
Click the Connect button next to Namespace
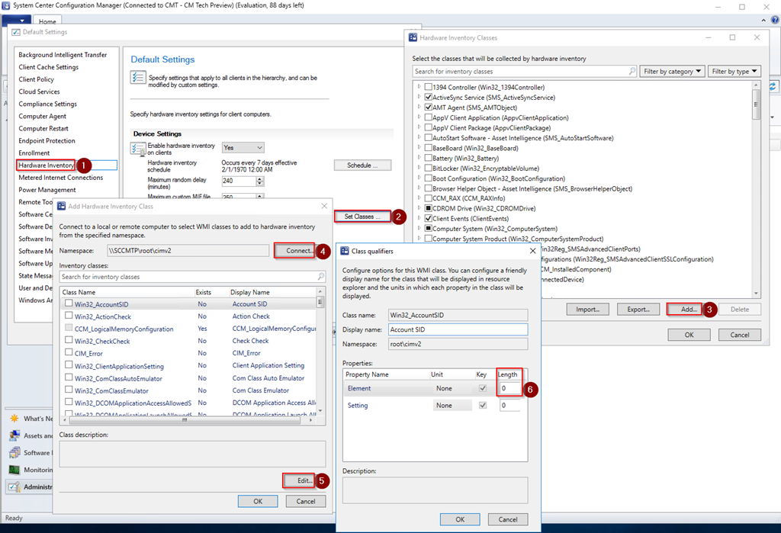pos(294,250)
